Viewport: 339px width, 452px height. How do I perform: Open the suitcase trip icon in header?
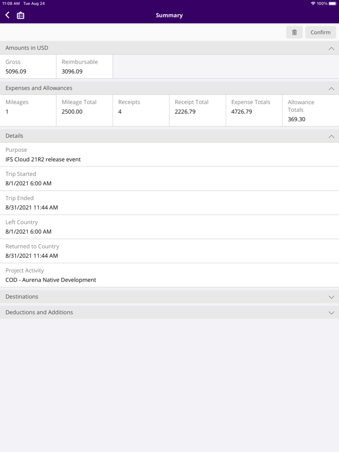(21, 15)
